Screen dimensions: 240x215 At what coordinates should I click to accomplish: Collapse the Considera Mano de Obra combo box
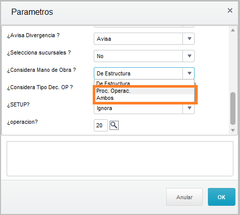190,73
